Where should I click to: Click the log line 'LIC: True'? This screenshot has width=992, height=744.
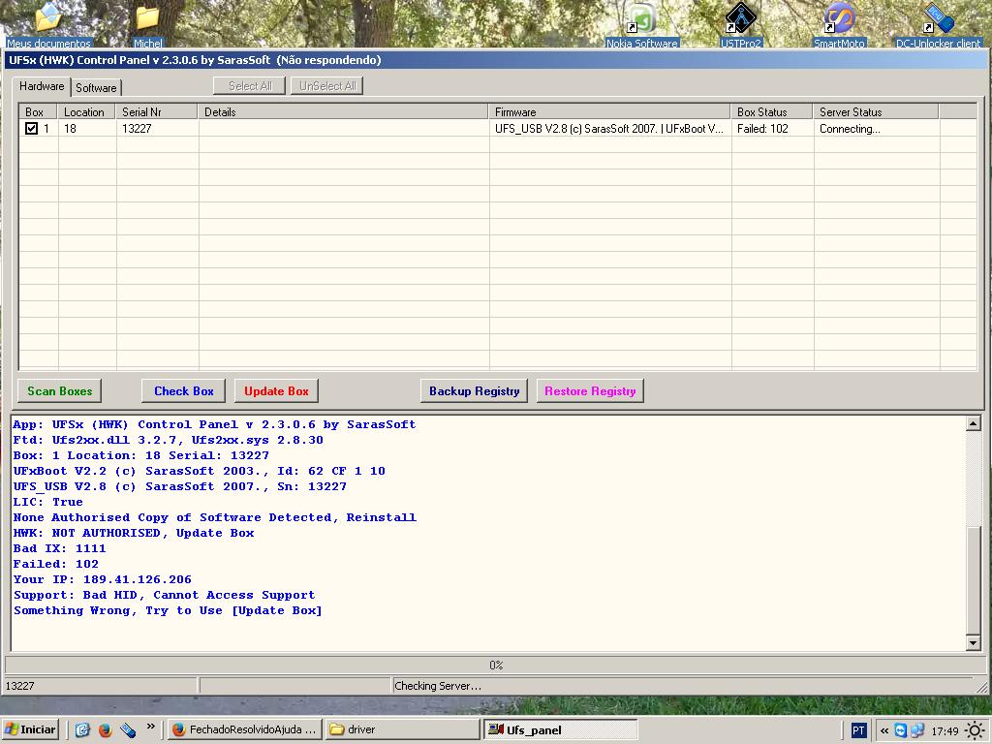48,503
